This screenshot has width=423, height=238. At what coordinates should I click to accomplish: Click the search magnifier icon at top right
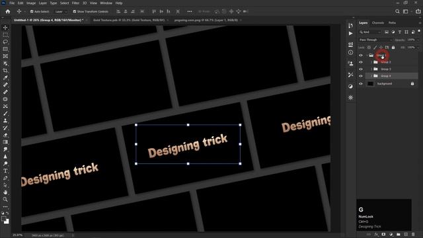(397, 11)
